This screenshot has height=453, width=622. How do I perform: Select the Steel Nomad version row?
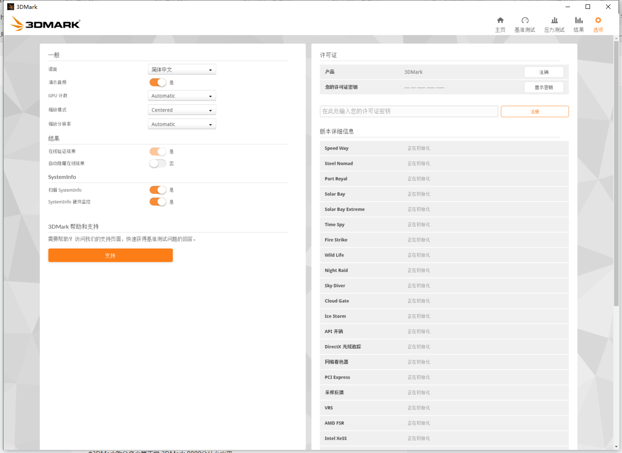point(444,163)
